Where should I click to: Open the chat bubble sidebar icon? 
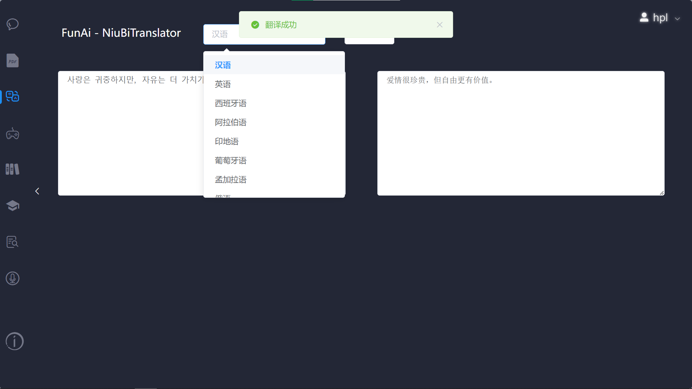tap(13, 24)
